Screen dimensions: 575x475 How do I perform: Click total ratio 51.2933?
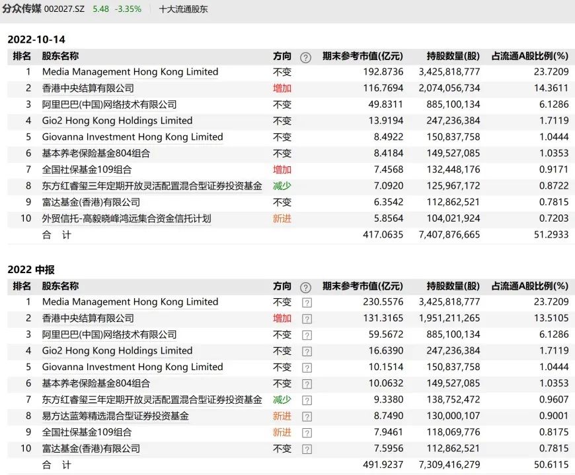(551, 235)
